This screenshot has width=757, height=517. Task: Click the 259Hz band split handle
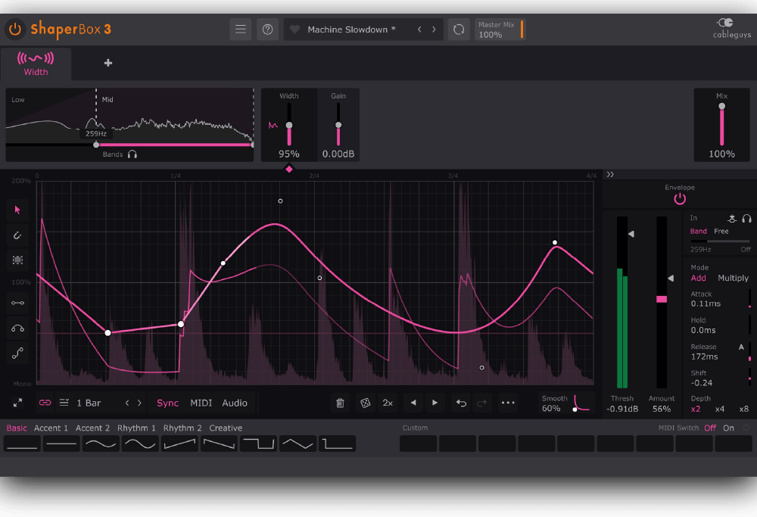coord(96,145)
